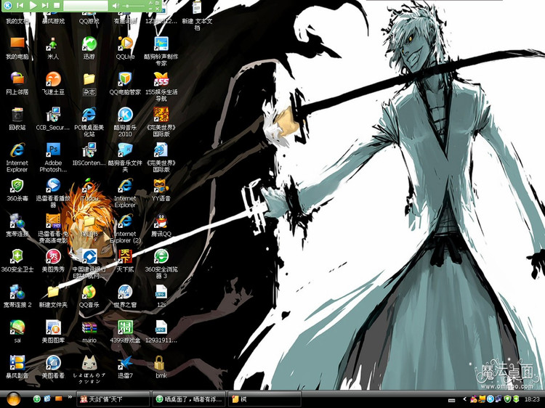Image resolution: width=545 pixels, height=408 pixels.
Task: Open PC镜桌面美化站 shortcut
Action: pyautogui.click(x=89, y=122)
